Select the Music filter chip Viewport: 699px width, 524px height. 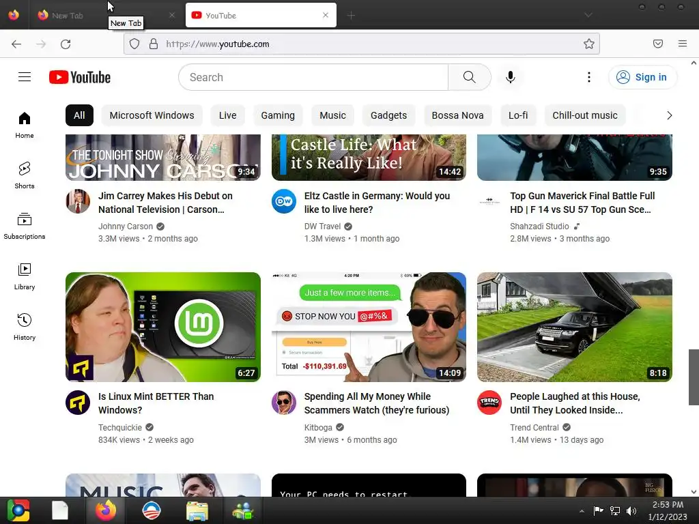click(x=332, y=115)
